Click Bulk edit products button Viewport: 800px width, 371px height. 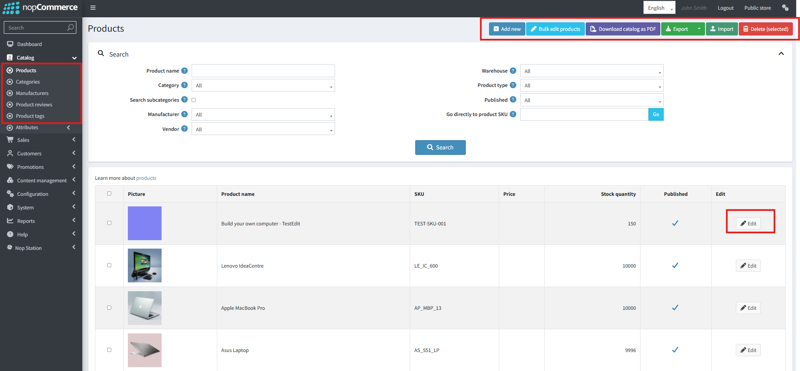point(555,29)
